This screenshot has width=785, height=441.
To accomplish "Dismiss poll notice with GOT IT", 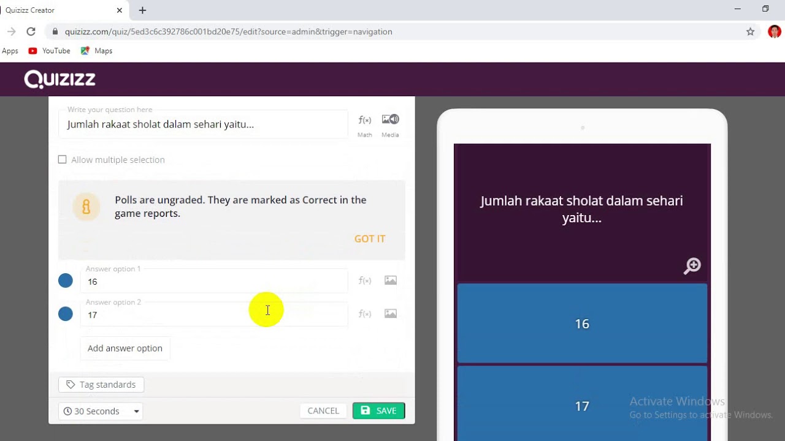I will (x=370, y=239).
